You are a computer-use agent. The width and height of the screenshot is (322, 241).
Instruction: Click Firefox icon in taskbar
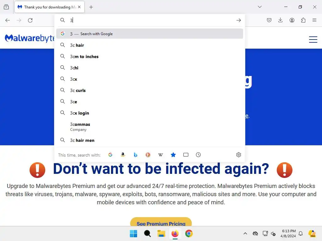click(175, 233)
